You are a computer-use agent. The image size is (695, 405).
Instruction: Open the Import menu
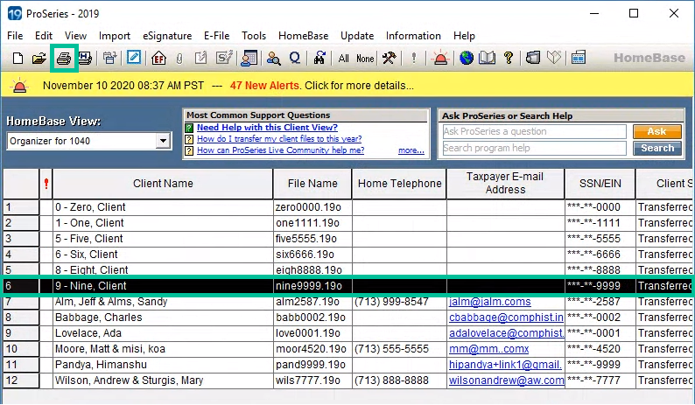(115, 36)
